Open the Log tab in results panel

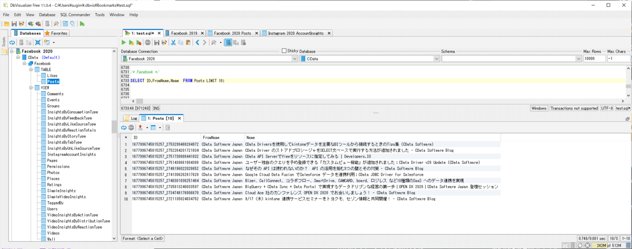point(130,118)
